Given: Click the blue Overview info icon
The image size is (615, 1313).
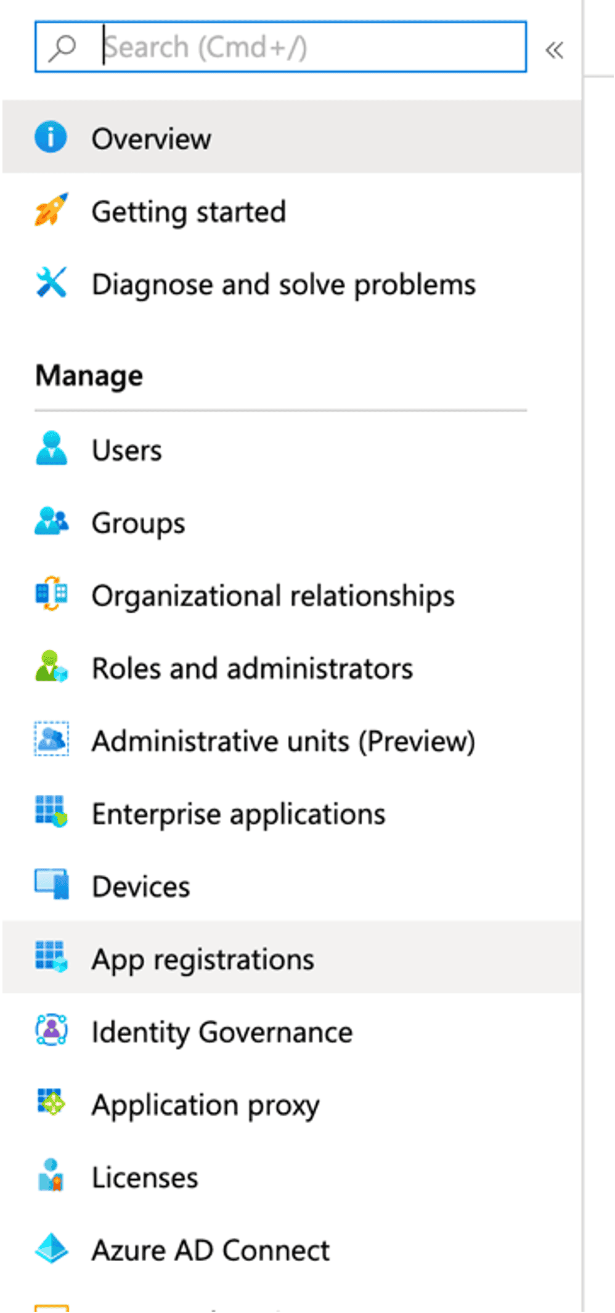Looking at the screenshot, I should pos(51,138).
